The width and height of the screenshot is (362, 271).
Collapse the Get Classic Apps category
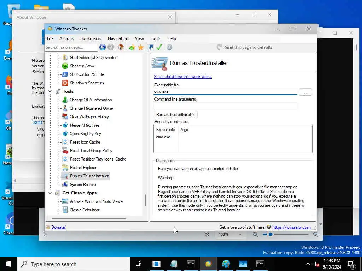pos(50,193)
